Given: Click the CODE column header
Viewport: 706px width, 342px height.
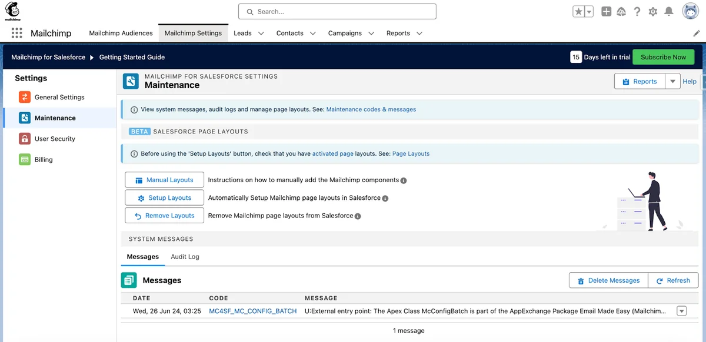Looking at the screenshot, I should (218, 298).
